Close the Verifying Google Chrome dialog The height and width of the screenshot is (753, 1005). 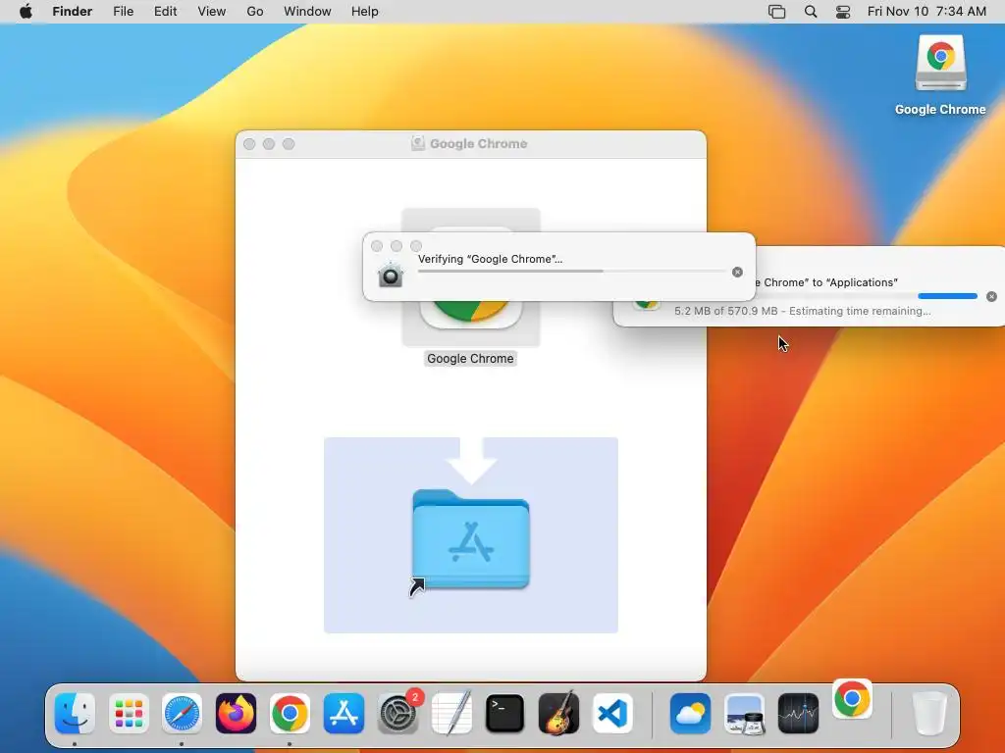point(377,246)
